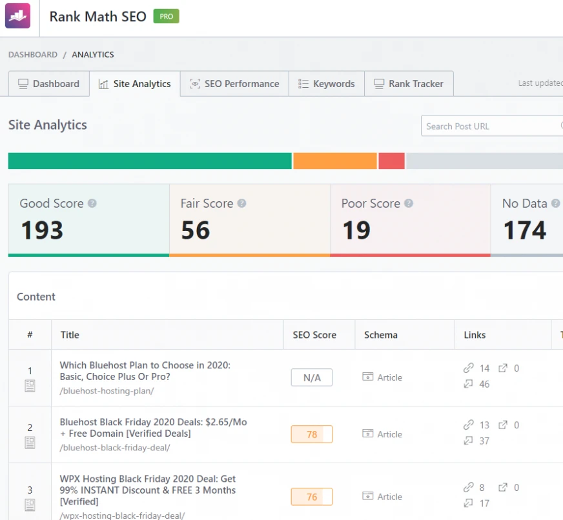Filter by the Fair Score 56 card
This screenshot has height=520, width=563.
point(250,221)
